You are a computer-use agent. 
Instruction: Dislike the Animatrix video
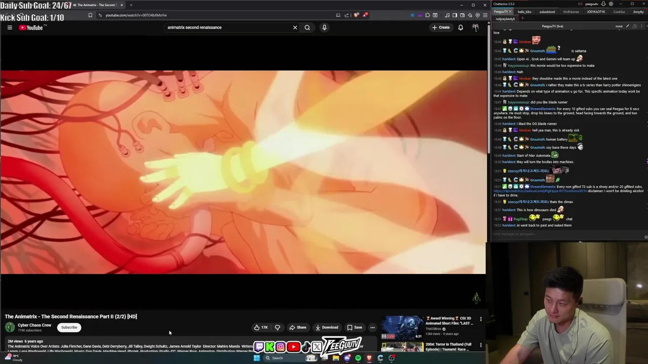[277, 327]
